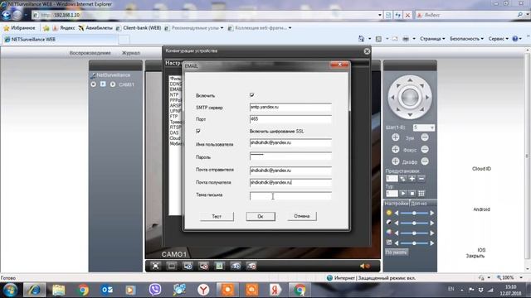
Task: Confirm EMAIL settings with Ок button
Action: (x=261, y=217)
